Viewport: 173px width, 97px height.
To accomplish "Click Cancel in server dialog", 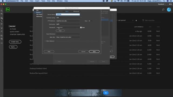I will [83, 51].
